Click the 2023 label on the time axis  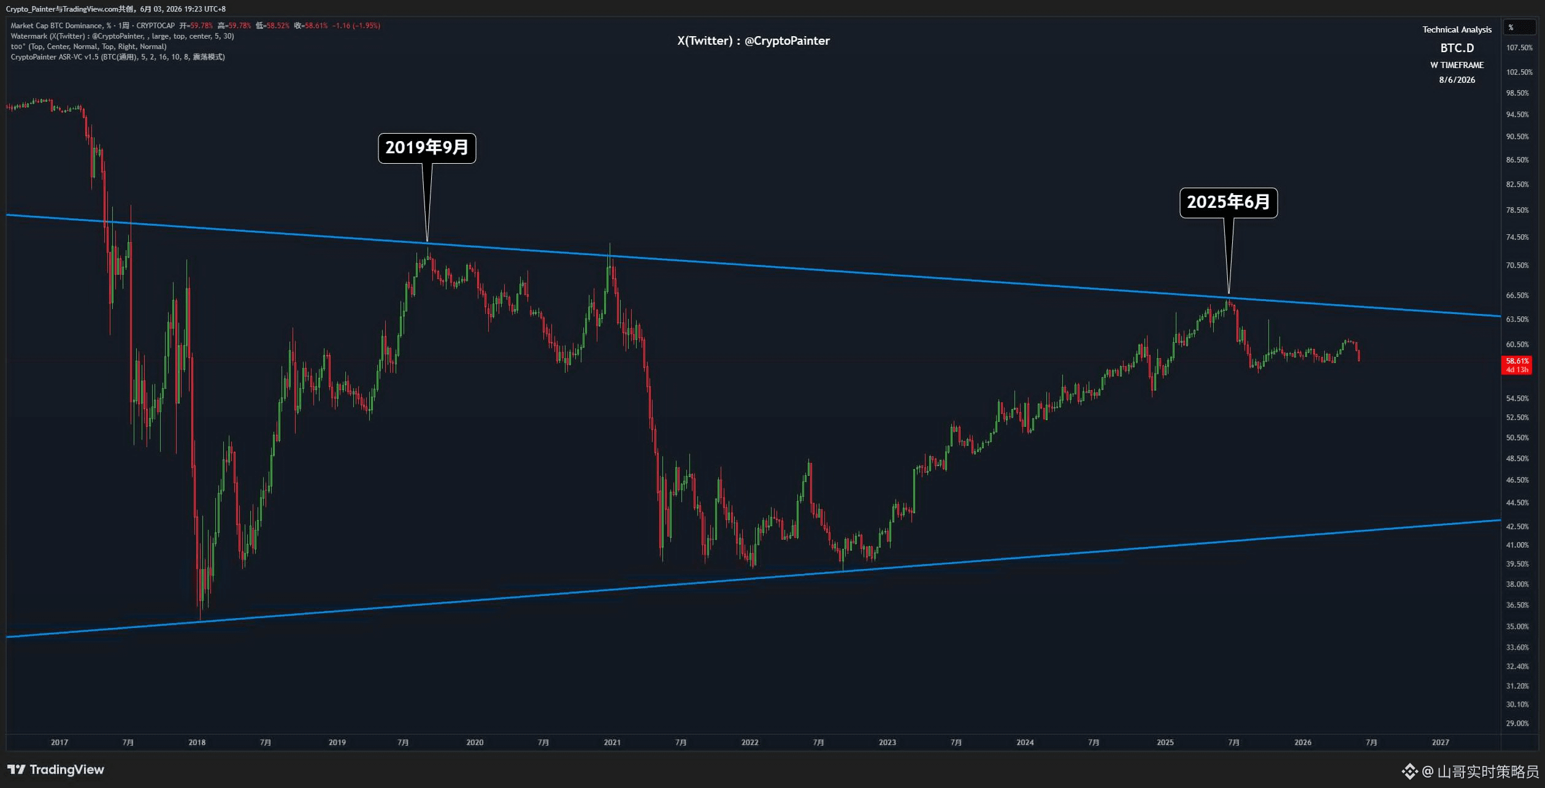[x=888, y=743]
